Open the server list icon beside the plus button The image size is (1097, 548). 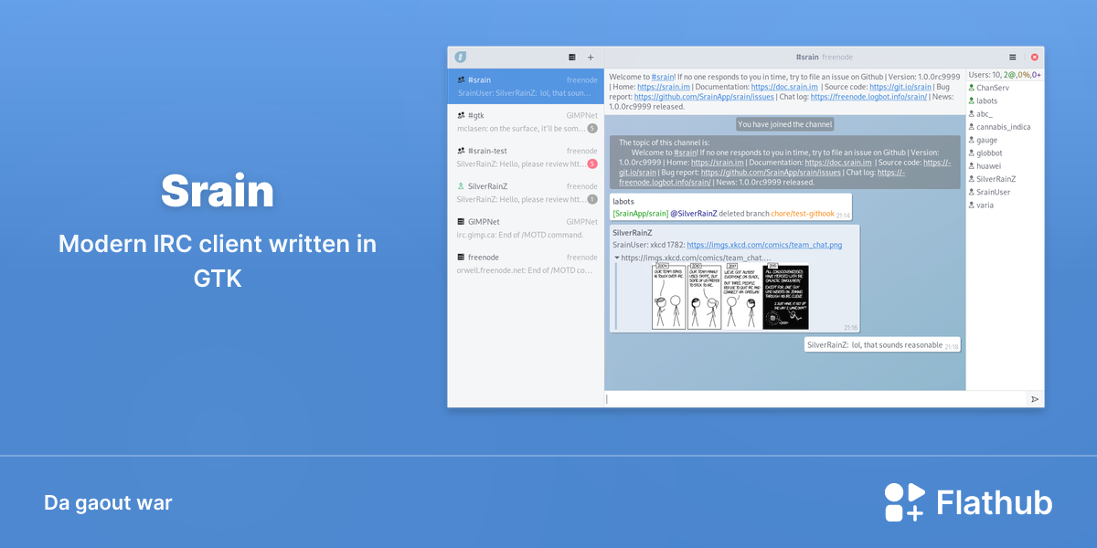[x=572, y=57]
